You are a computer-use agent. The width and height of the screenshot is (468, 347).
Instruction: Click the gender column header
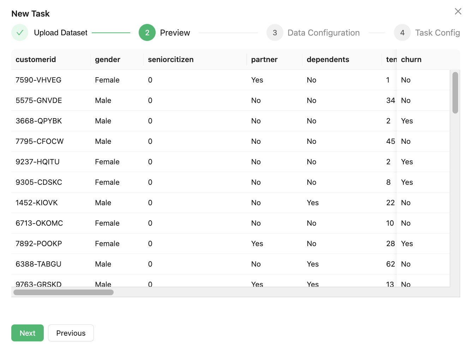point(107,60)
